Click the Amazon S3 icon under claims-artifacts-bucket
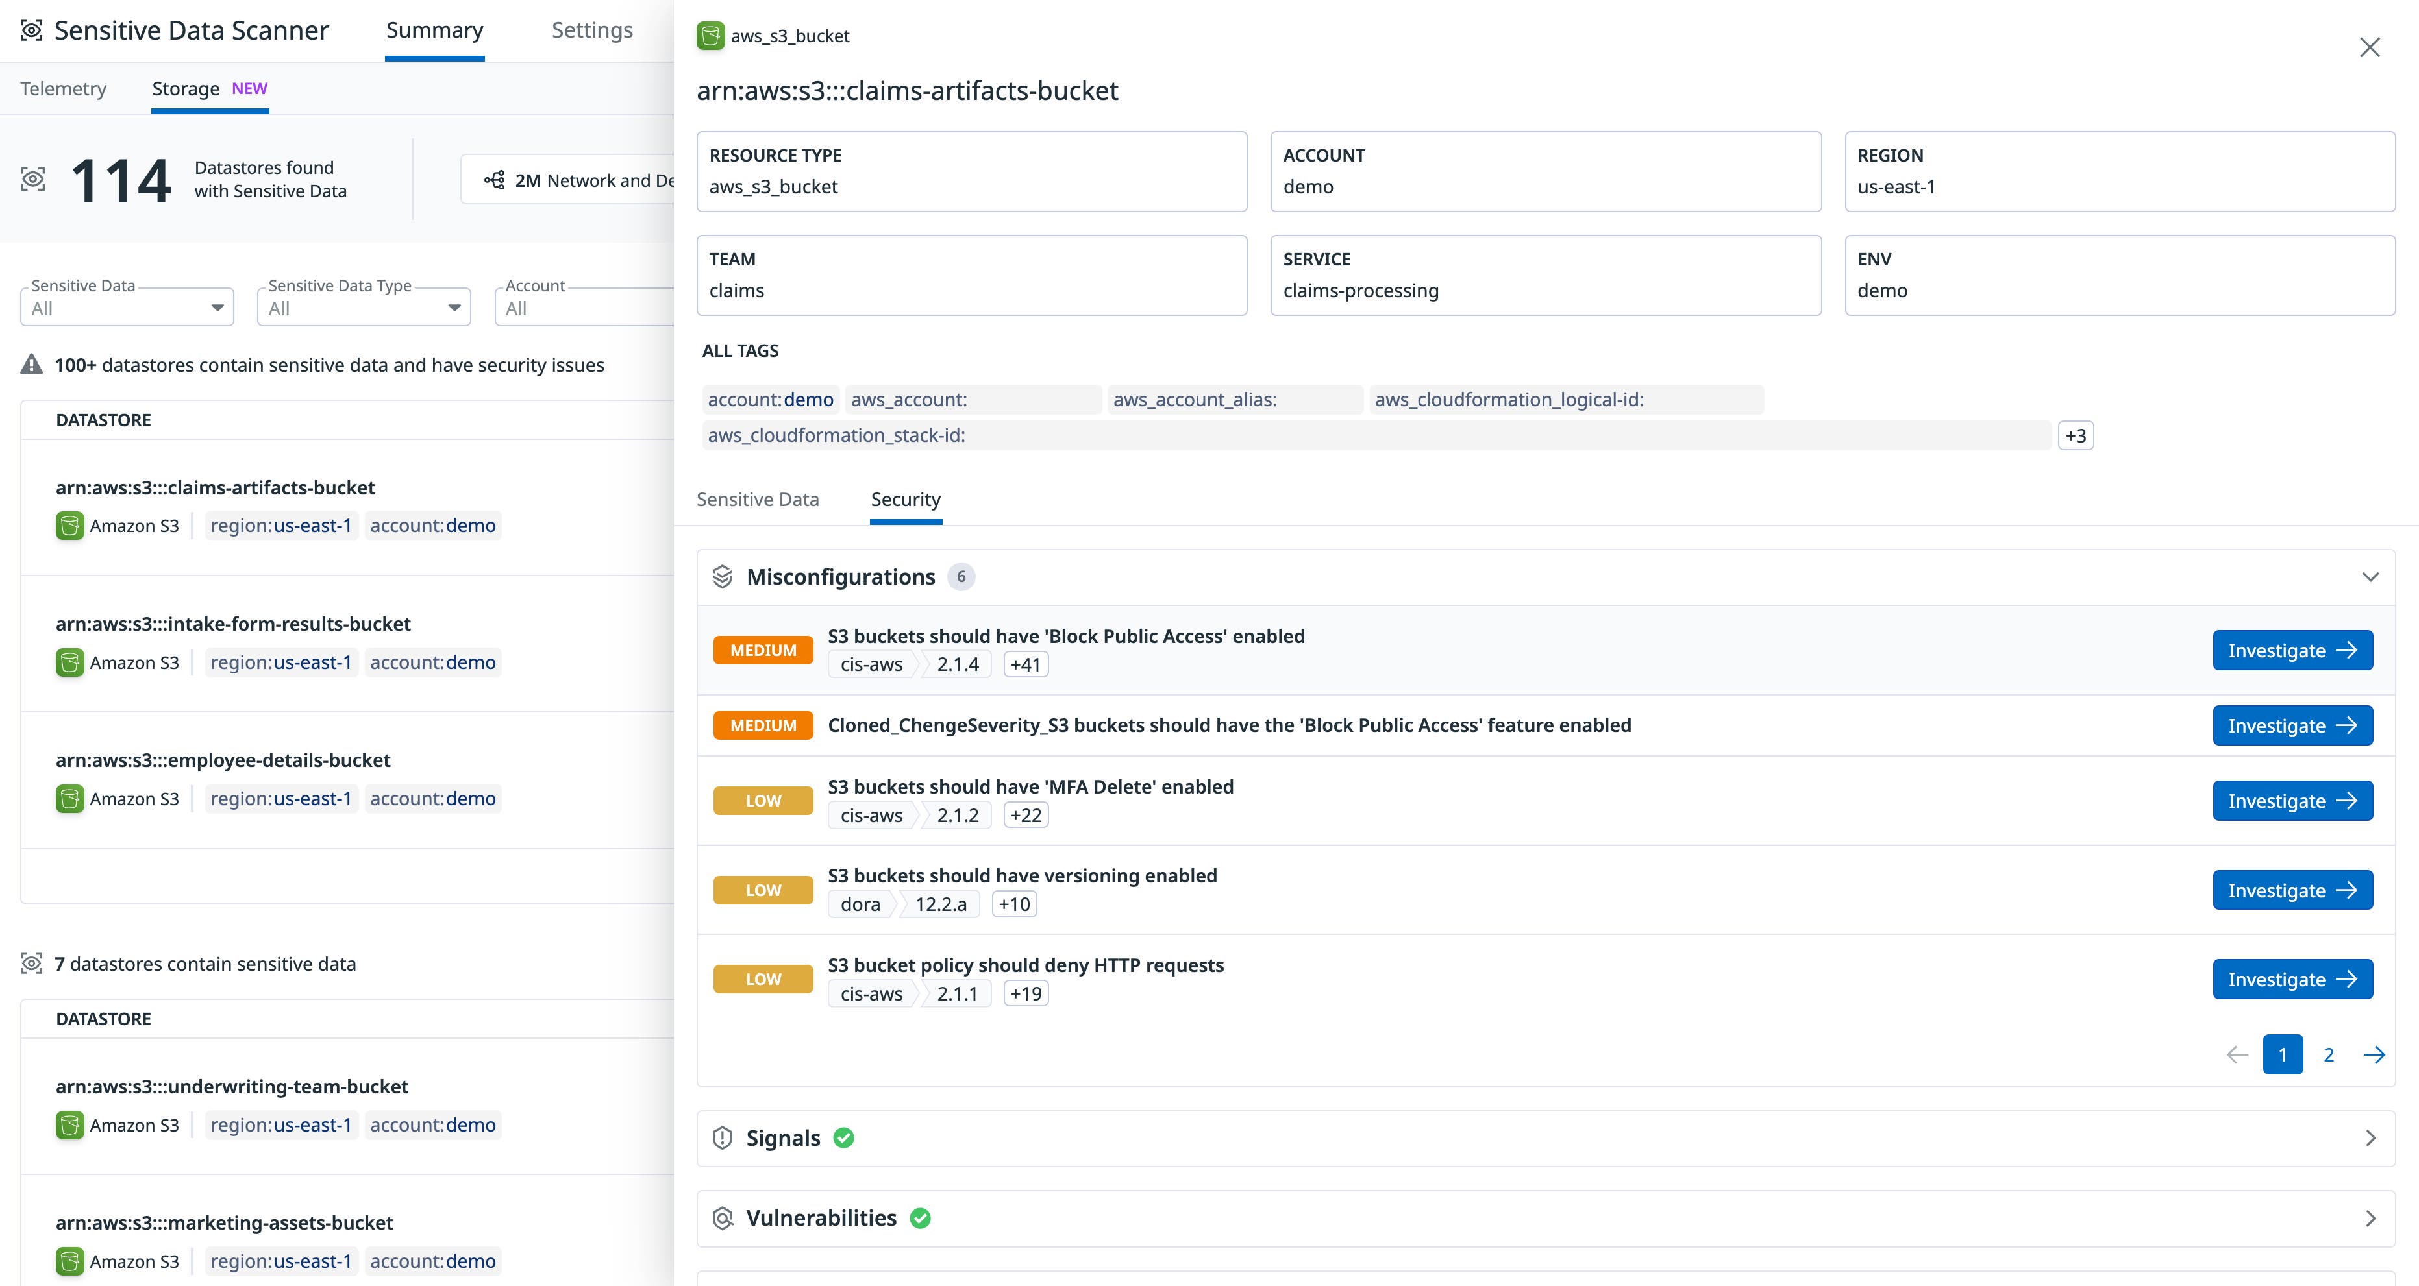 [69, 526]
